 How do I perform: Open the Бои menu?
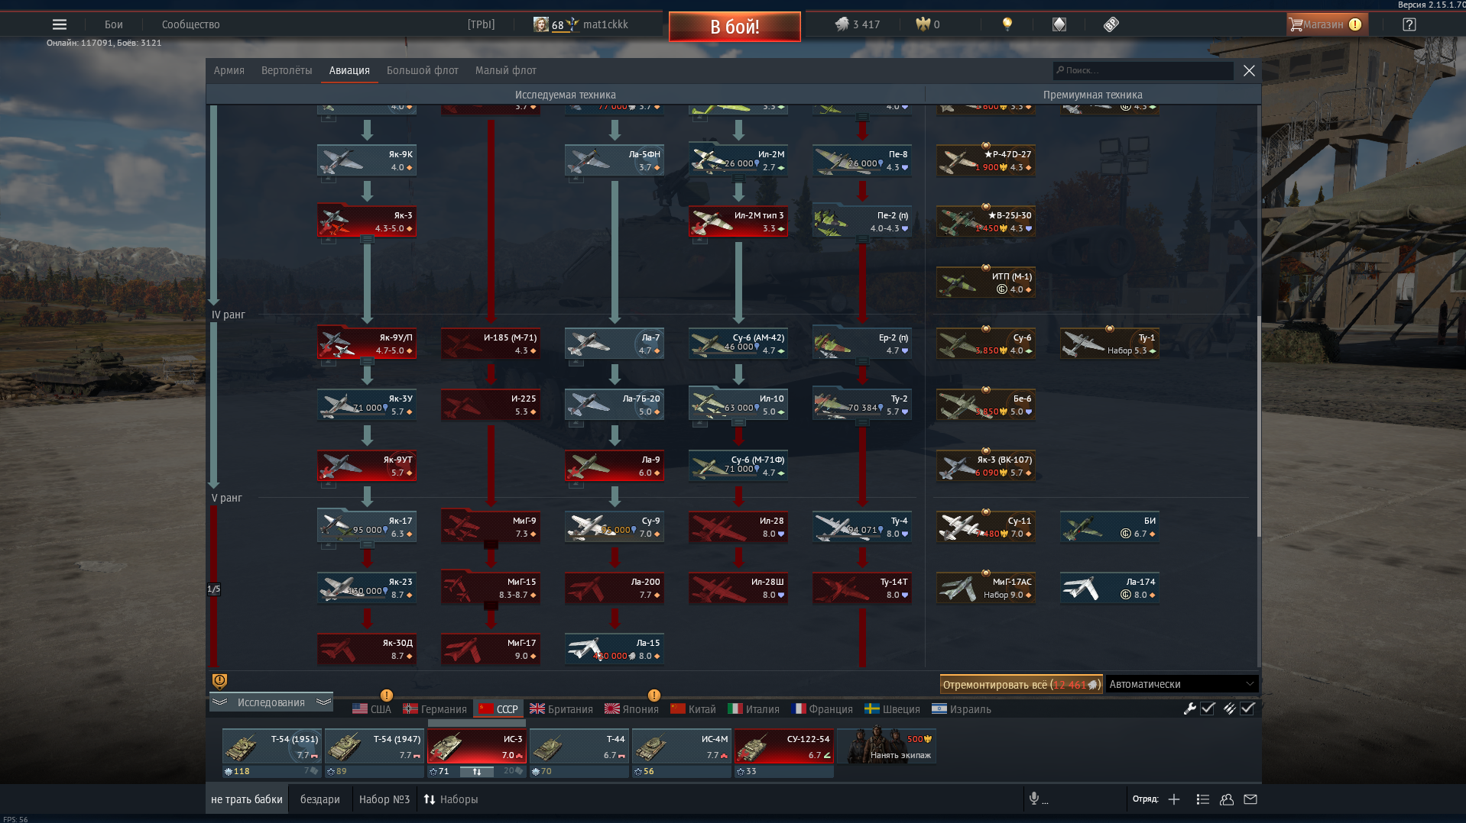(114, 24)
